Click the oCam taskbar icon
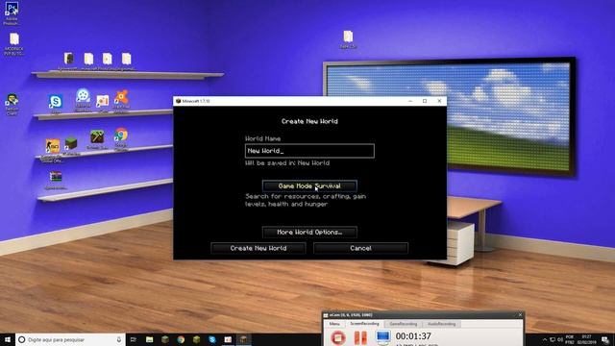This screenshot has height=346, width=615. [x=228, y=339]
